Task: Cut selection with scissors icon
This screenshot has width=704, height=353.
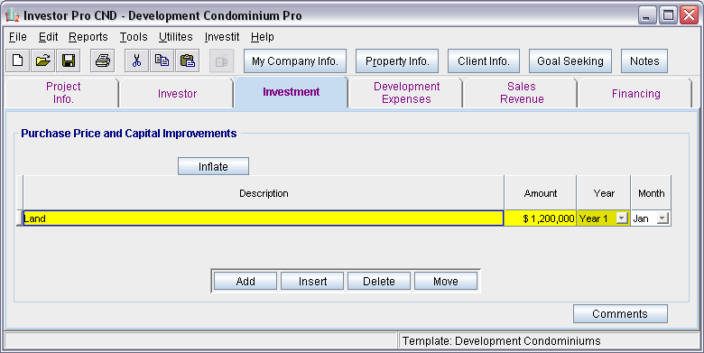Action: pos(136,60)
